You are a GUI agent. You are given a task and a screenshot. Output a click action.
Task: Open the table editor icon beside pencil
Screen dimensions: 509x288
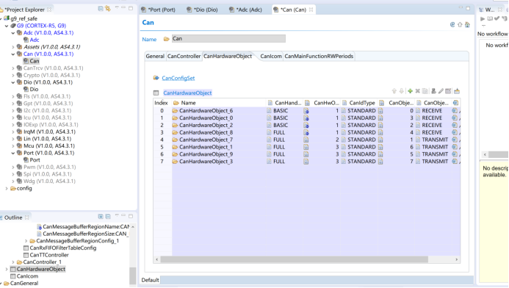448,91
